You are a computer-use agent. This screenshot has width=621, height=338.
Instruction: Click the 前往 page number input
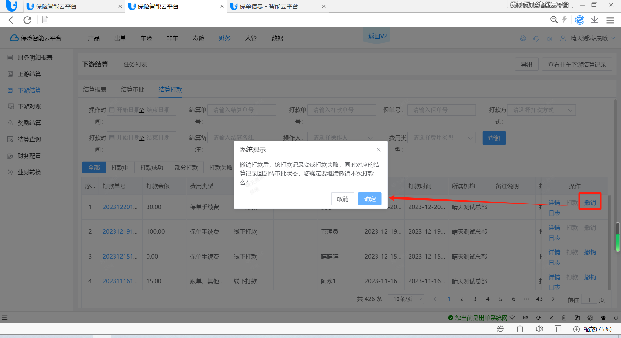coord(589,299)
